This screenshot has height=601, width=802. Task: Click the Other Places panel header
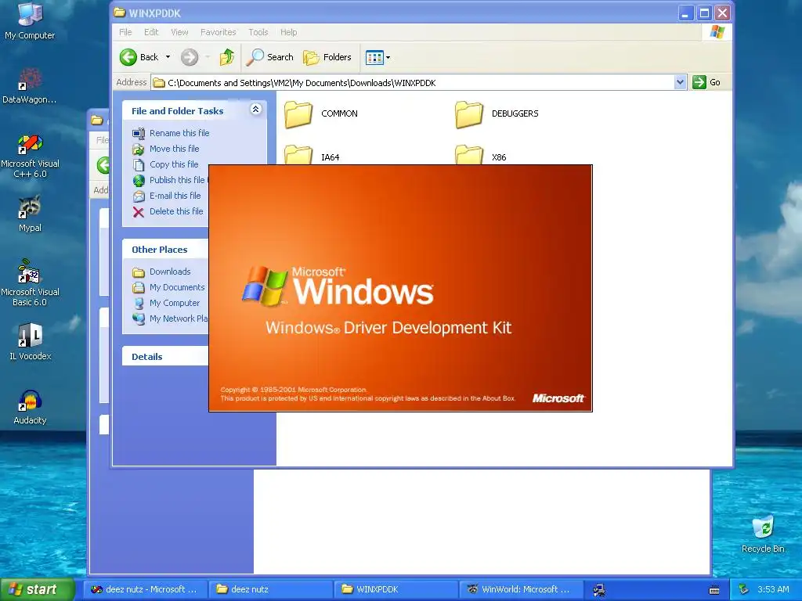pyautogui.click(x=165, y=250)
